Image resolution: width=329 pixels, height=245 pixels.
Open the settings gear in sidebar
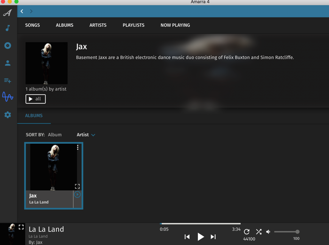pyautogui.click(x=8, y=115)
